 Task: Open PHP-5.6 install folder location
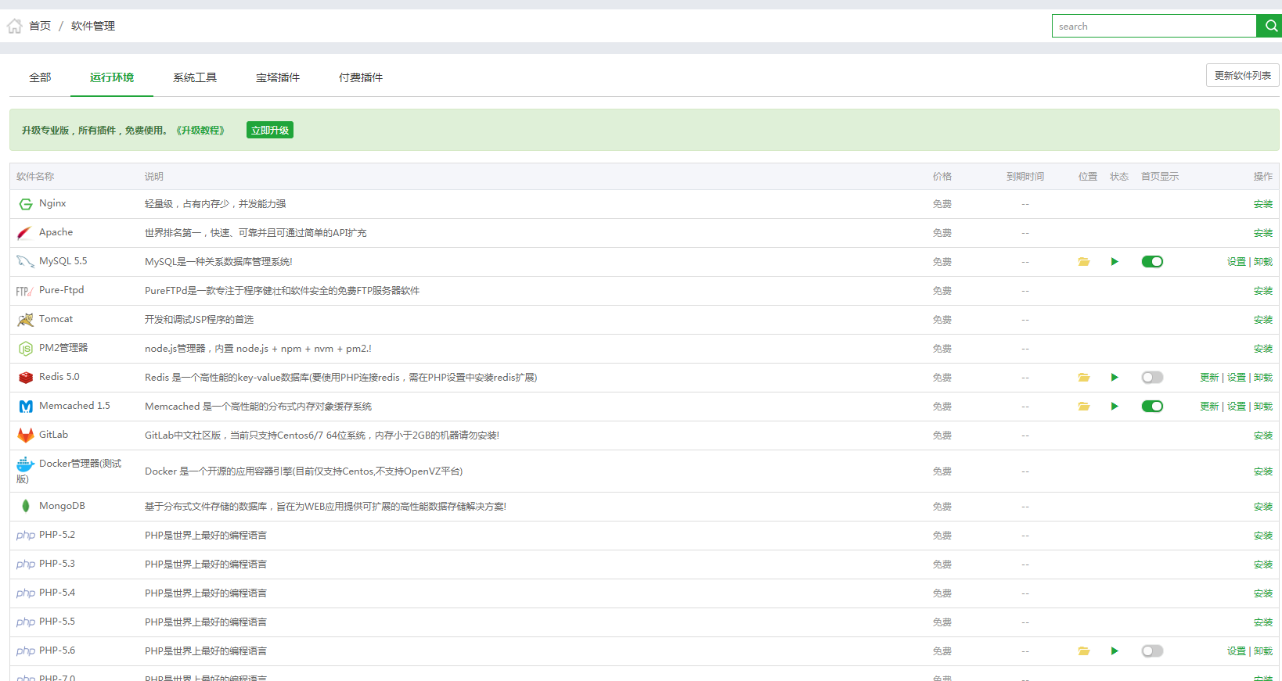point(1084,651)
